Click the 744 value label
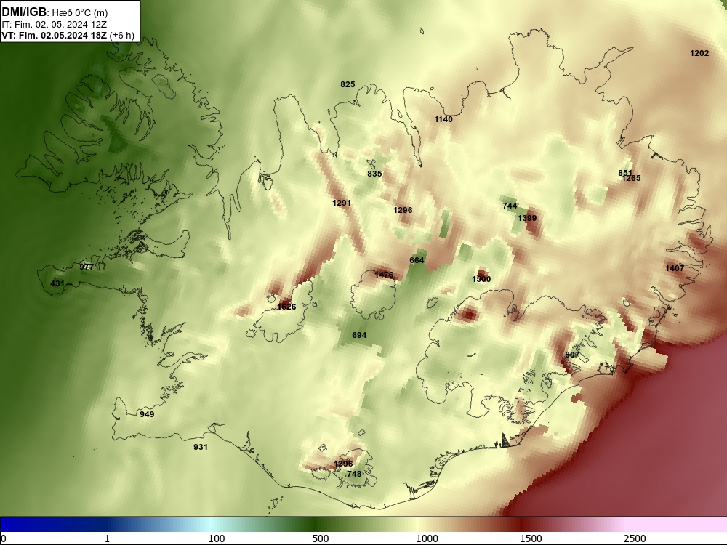Screen dimensions: 727x545 tap(510, 206)
